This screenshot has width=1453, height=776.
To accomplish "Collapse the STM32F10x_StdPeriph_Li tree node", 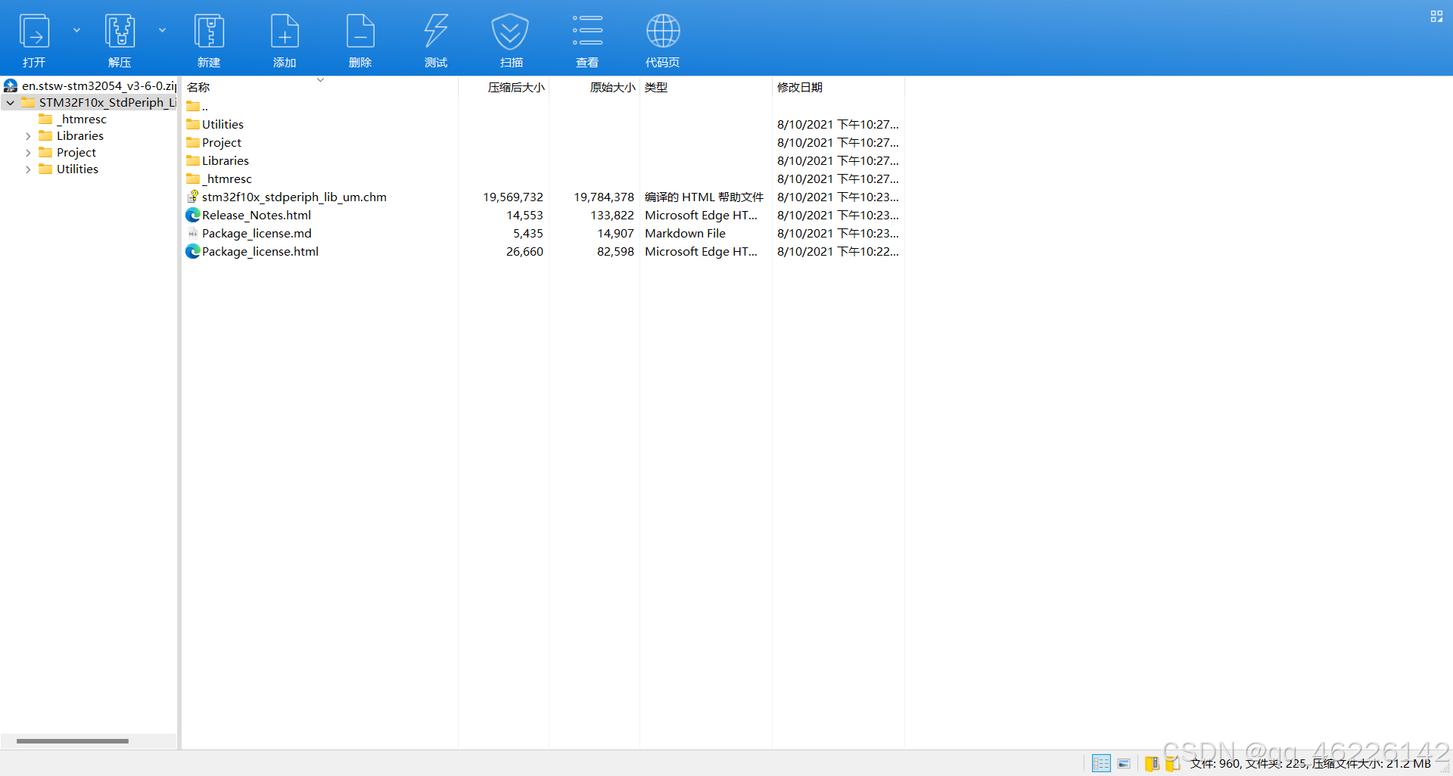I will 11,103.
